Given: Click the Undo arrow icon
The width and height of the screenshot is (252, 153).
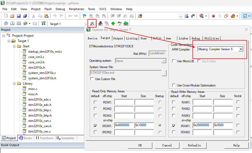Looking at the screenshot, I should [55, 16].
